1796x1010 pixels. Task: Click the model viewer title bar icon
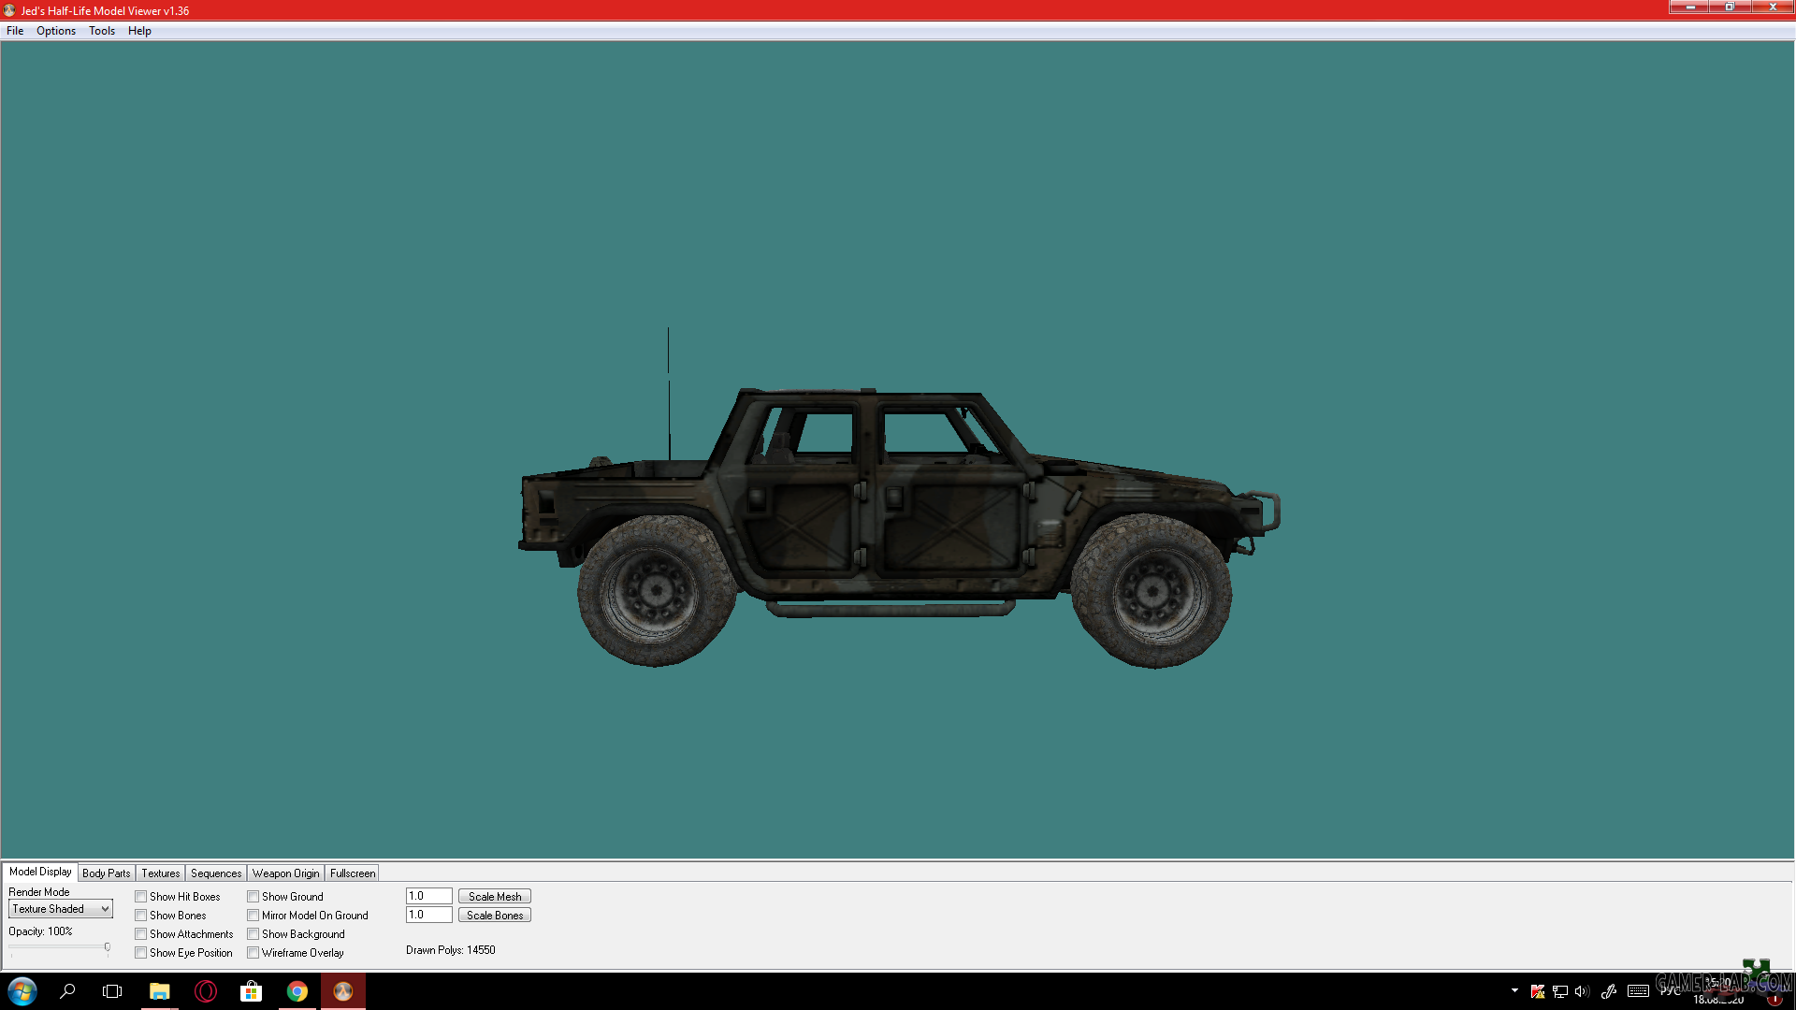[x=9, y=10]
